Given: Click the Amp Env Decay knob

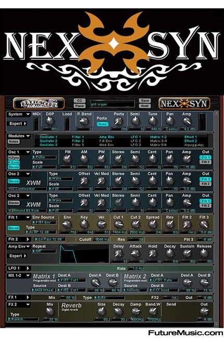Looking at the screenshot, I should pyautogui.click(x=170, y=253).
